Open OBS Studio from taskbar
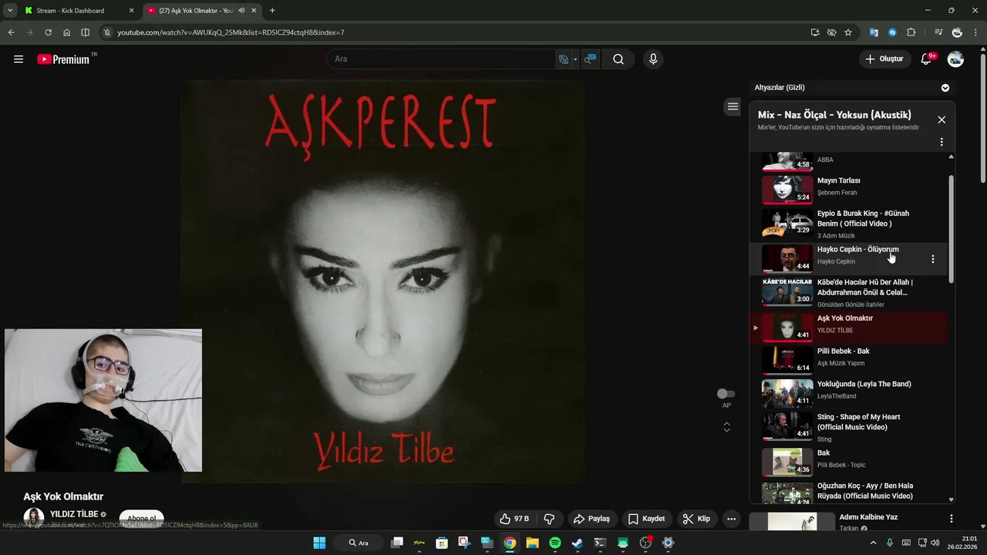 click(x=645, y=543)
